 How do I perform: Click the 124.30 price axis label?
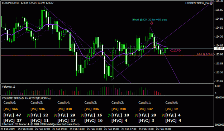click(219, 37)
